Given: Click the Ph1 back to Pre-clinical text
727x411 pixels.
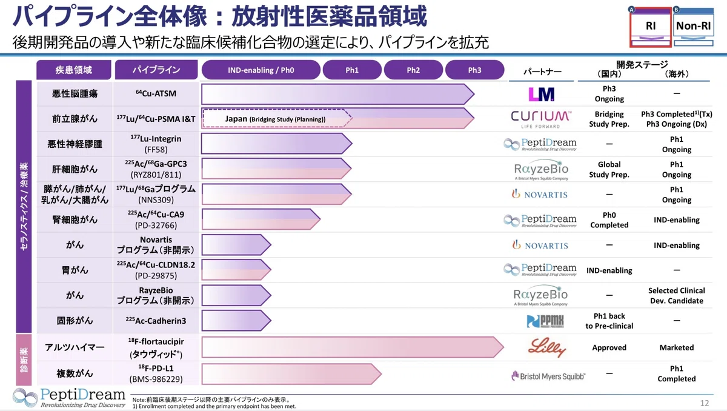Looking at the screenshot, I should tap(609, 321).
